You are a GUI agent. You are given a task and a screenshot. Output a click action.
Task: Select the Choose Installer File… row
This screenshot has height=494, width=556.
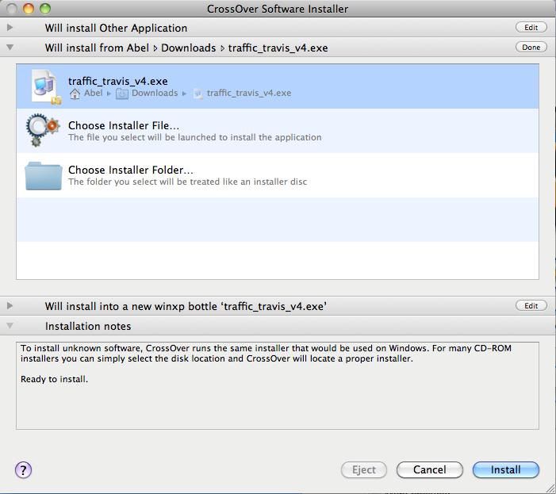[278, 131]
